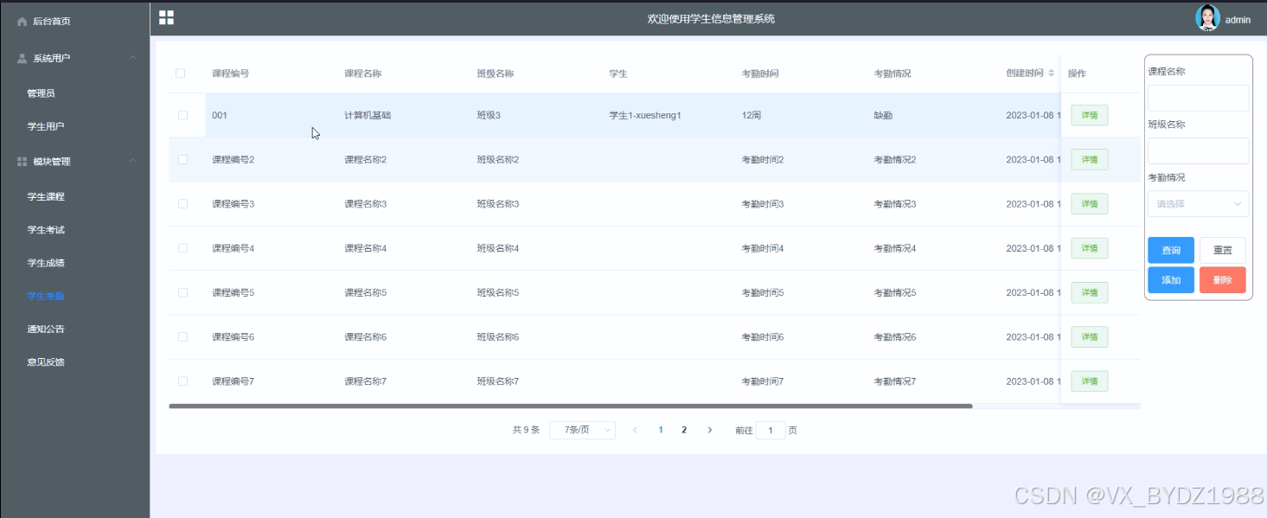This screenshot has height=518, width=1267.
Task: Click 详情 button for 课程编号5 row
Action: tap(1090, 292)
